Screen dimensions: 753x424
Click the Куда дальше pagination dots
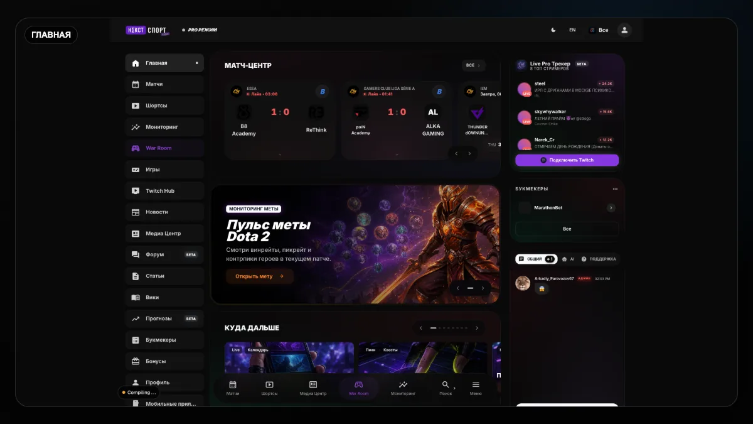click(449, 328)
